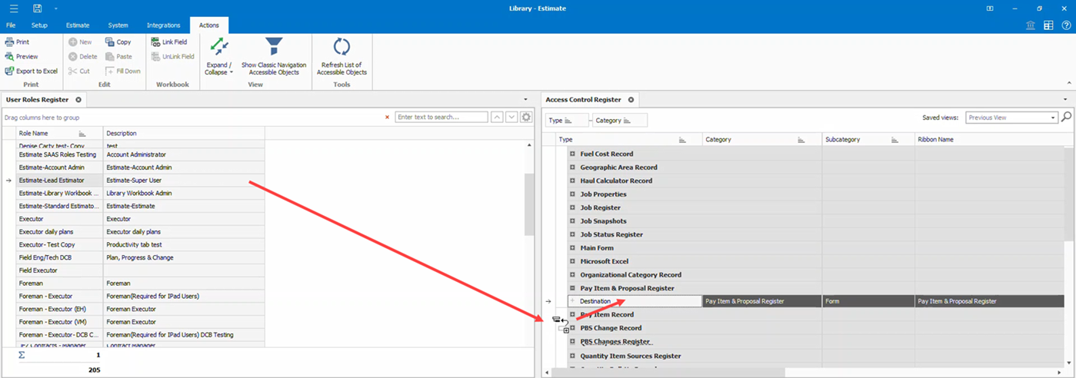Open the help question mark icon

point(1066,25)
